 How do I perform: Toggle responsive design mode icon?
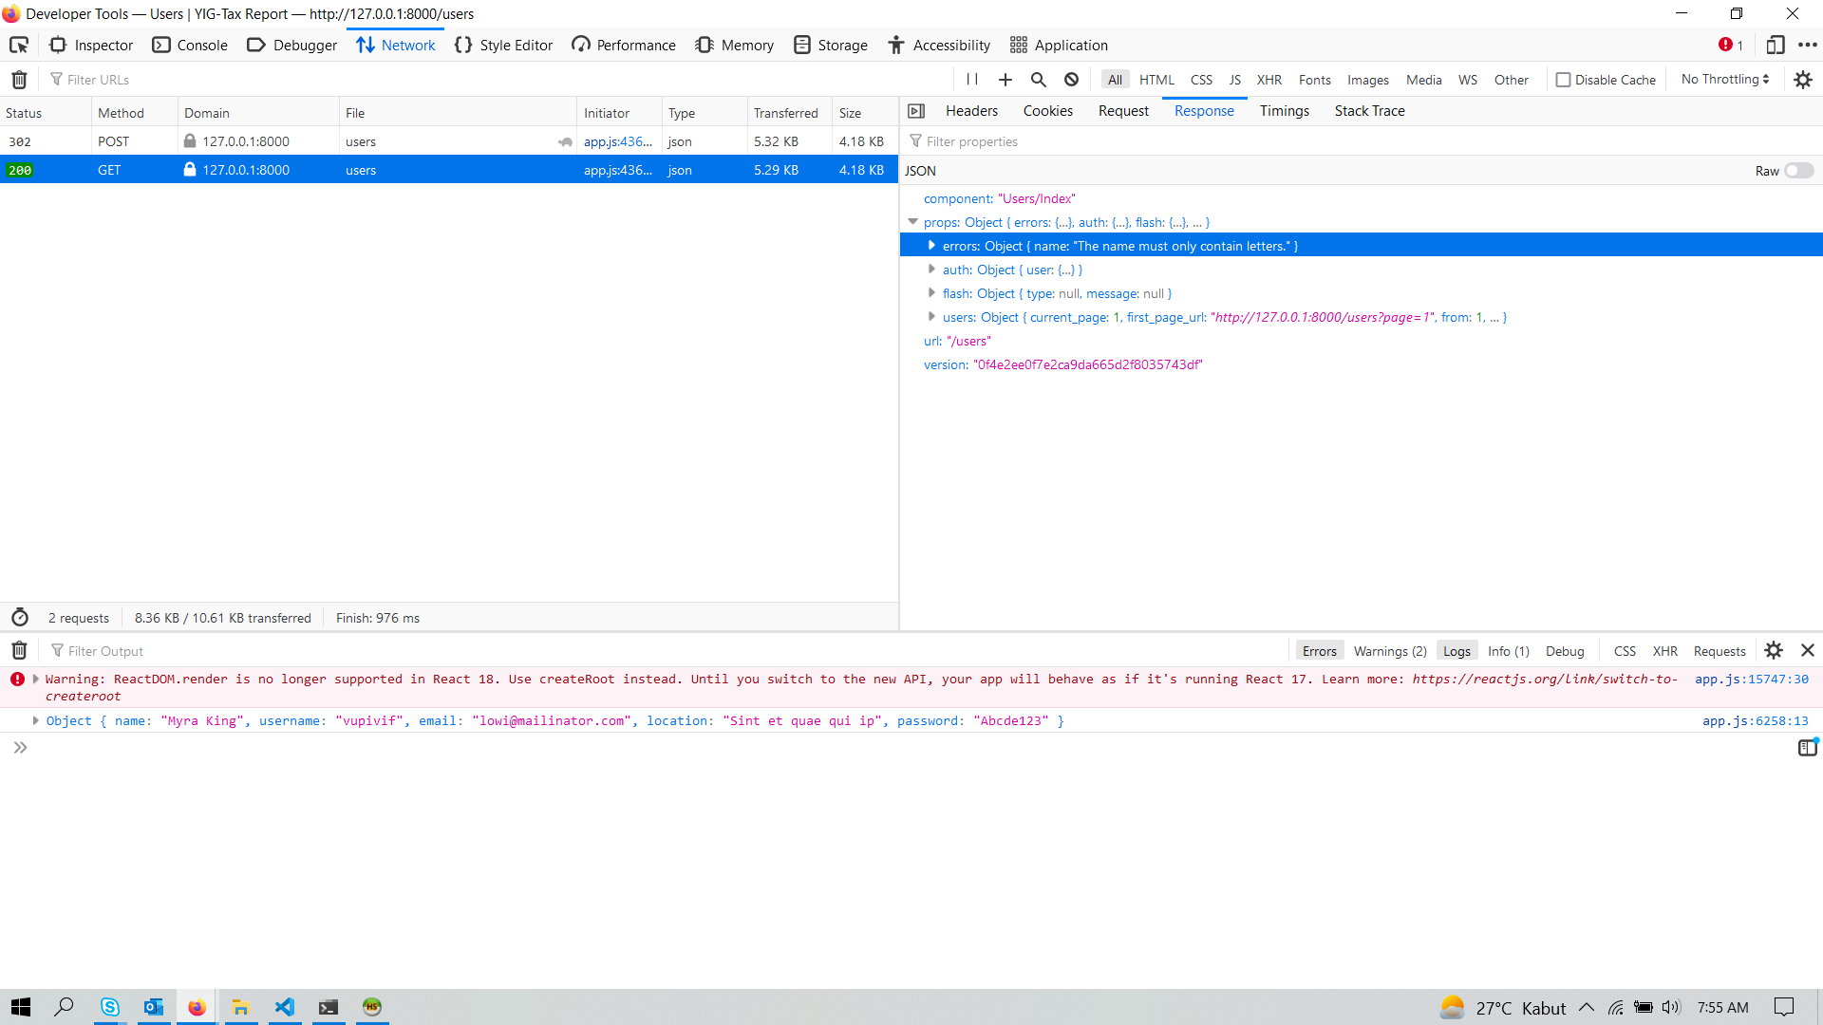pyautogui.click(x=1775, y=45)
